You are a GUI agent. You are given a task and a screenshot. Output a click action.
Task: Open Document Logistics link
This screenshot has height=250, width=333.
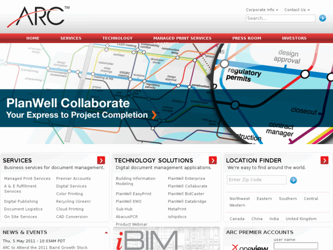pos(23,209)
